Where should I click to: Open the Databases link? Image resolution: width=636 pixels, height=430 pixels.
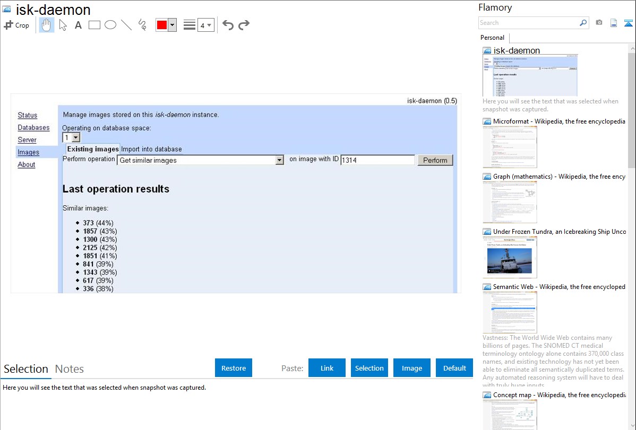tap(33, 127)
